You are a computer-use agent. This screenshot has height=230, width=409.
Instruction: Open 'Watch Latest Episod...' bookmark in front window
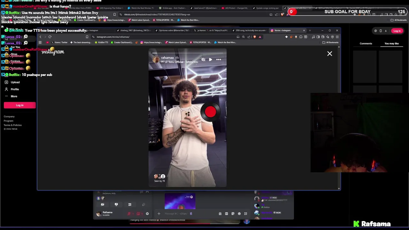176,42
